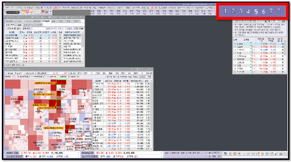This screenshot has height=162, width=291.
Task: Click the first icon of the bottom-right toolbar
Action: pyautogui.click(x=225, y=154)
